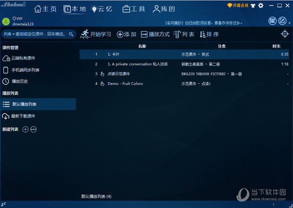Click the 开通会员 membership link
Image resolution: width=293 pixels, height=208 pixels.
[x=238, y=5]
